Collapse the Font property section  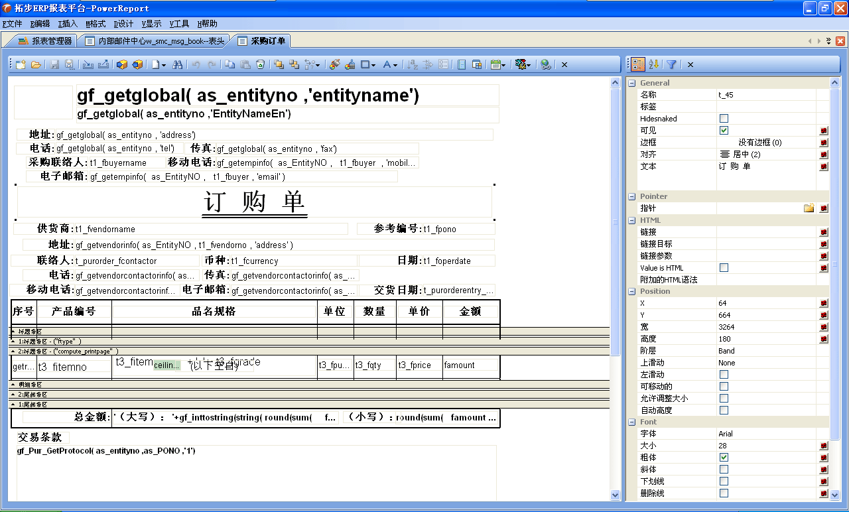[x=631, y=421]
